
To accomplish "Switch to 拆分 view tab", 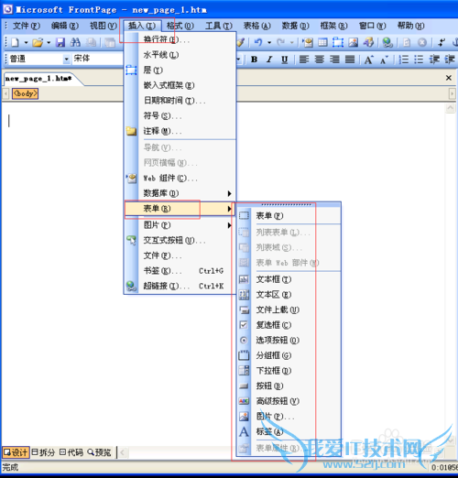I will pos(43,452).
